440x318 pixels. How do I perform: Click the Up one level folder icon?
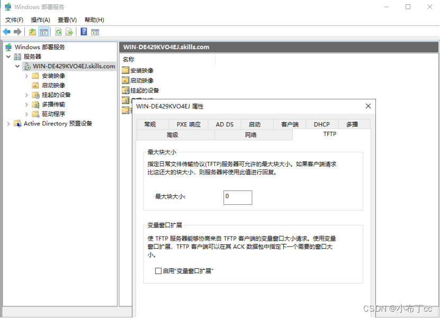pyautogui.click(x=32, y=32)
